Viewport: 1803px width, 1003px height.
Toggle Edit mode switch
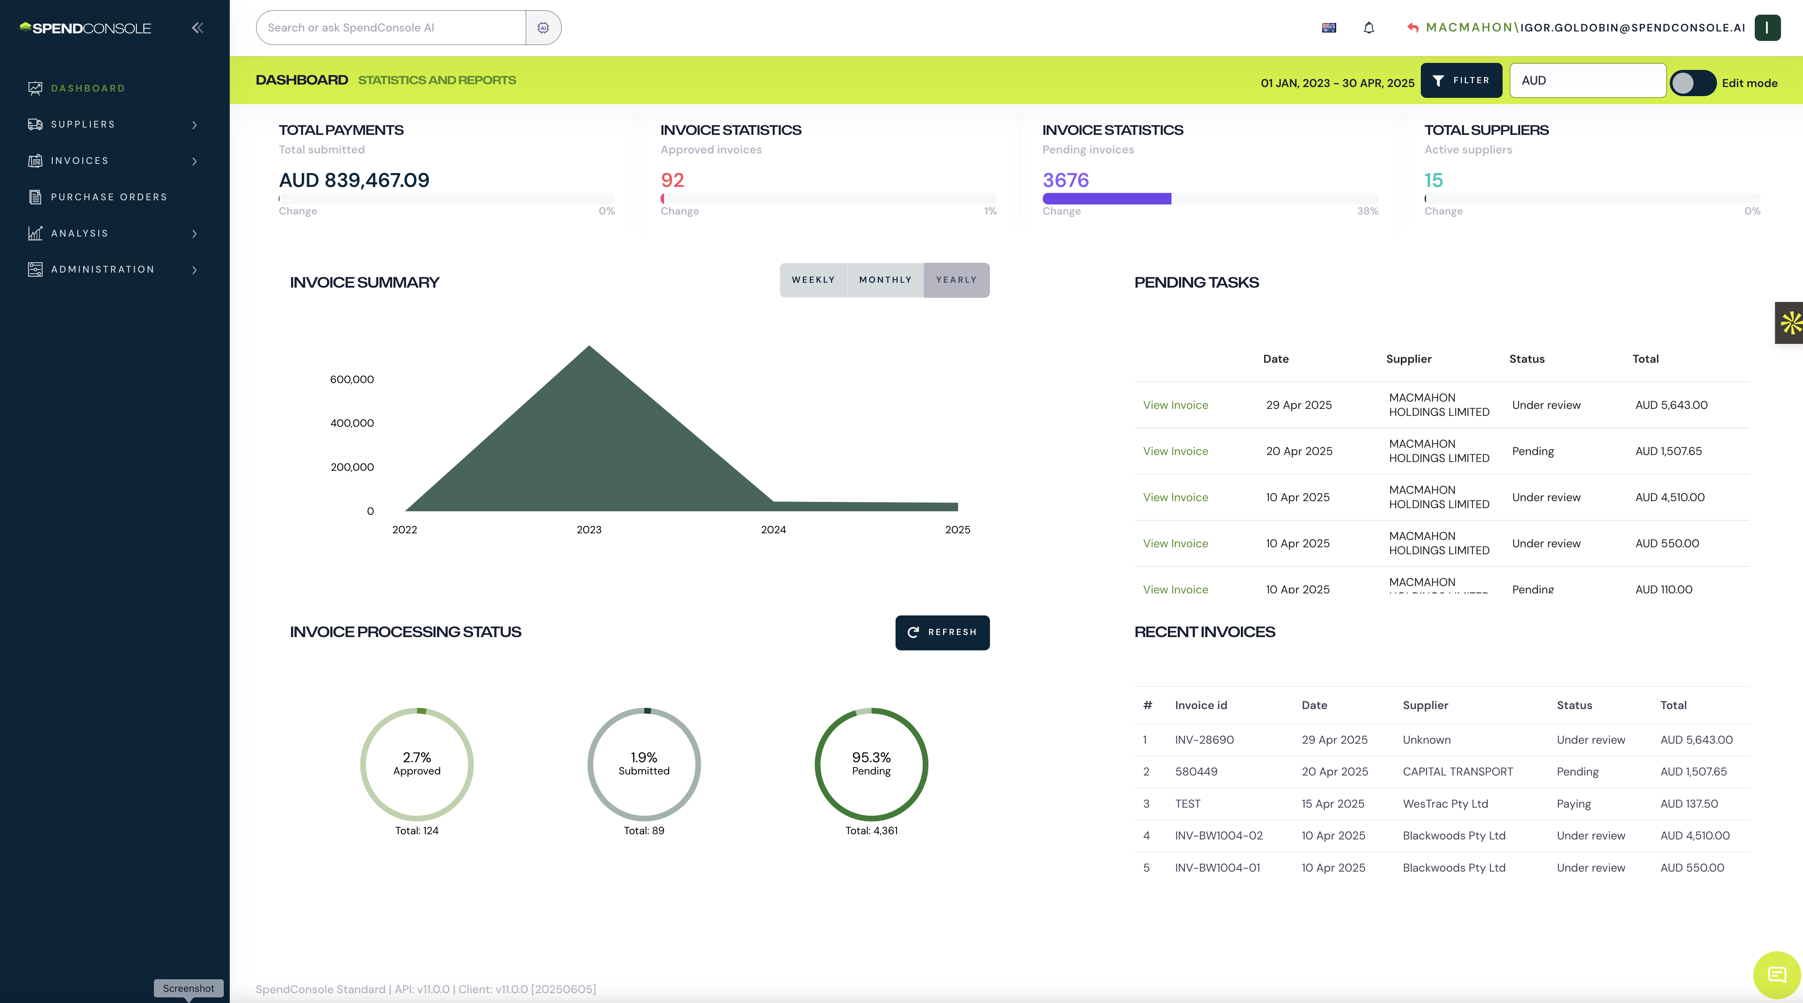[x=1692, y=83]
